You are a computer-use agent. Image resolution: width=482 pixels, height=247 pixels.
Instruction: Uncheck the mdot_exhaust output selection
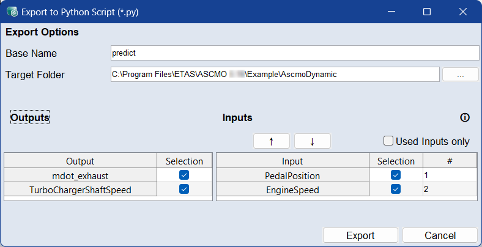tap(184, 175)
